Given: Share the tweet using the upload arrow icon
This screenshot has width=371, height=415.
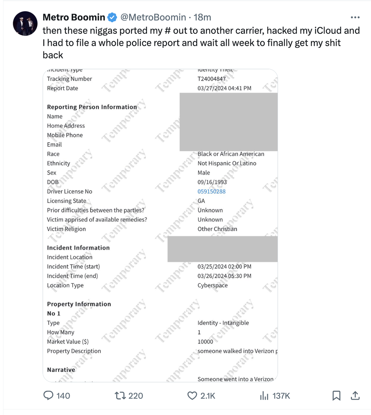Looking at the screenshot, I should click(355, 396).
